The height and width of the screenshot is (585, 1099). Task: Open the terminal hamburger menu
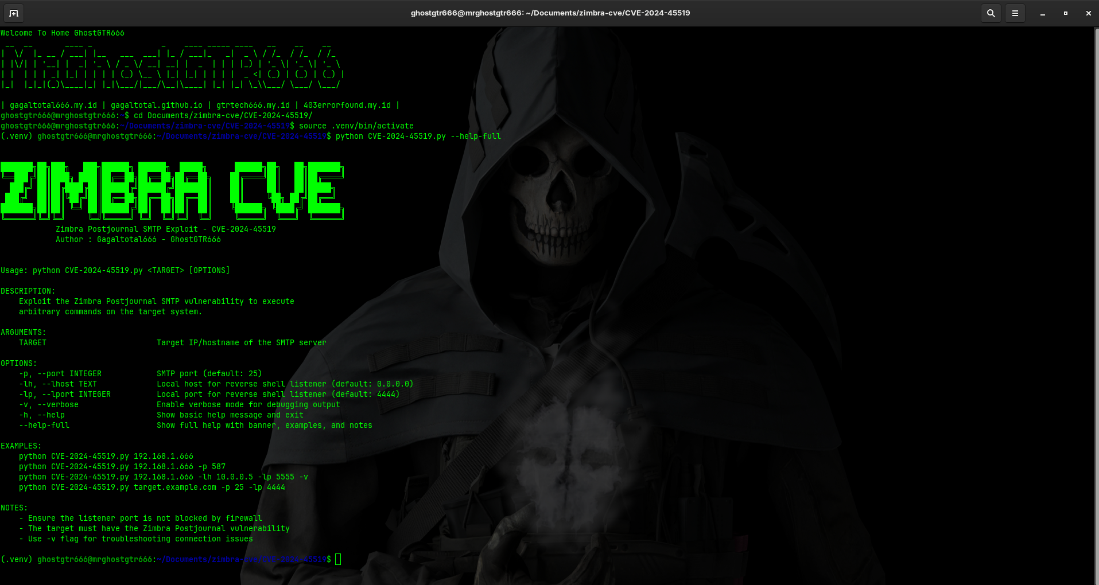[x=1015, y=13]
